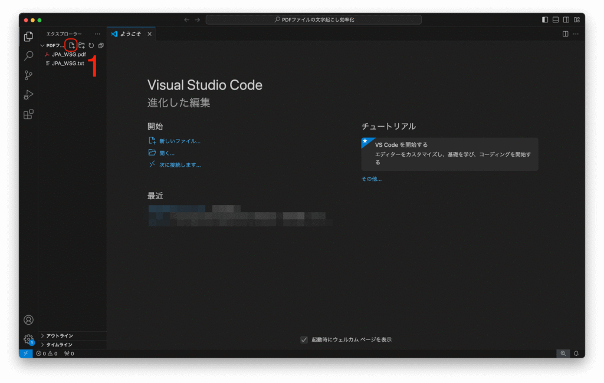The image size is (604, 383).
Task: Toggle secondary side bar visibility
Action: 566,19
